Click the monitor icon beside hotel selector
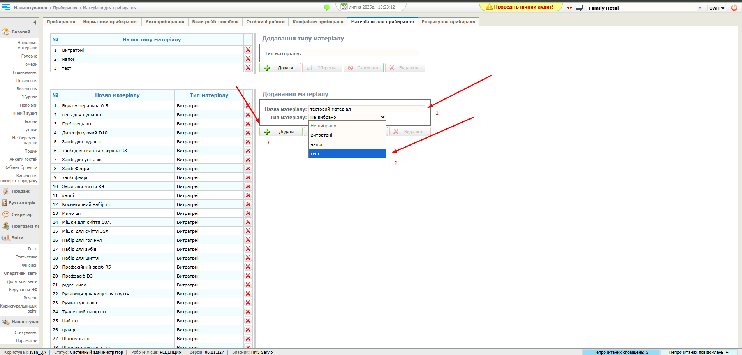Screen dimensions: 742x355 pyautogui.click(x=580, y=8)
